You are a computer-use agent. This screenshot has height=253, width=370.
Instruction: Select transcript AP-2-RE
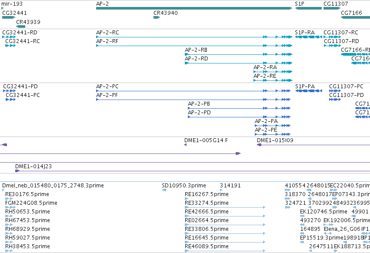tap(273, 80)
